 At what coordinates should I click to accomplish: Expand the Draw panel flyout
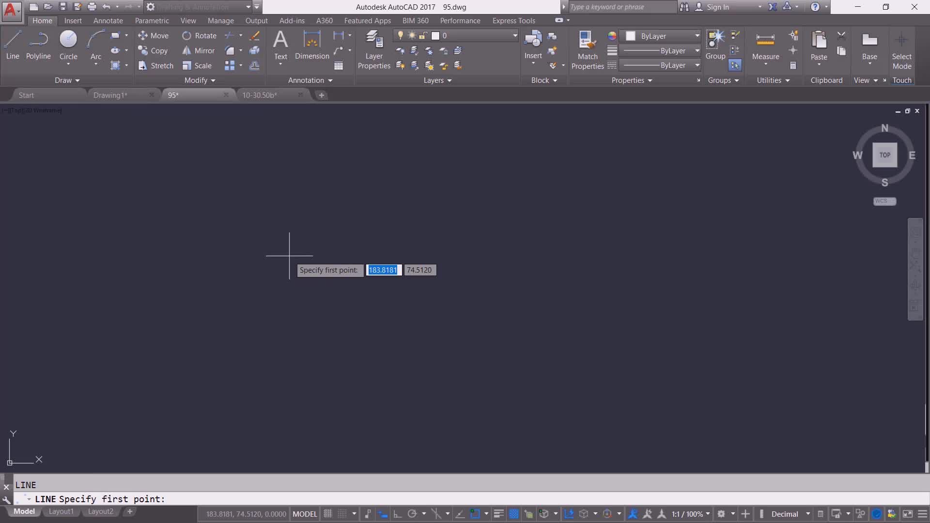point(67,80)
